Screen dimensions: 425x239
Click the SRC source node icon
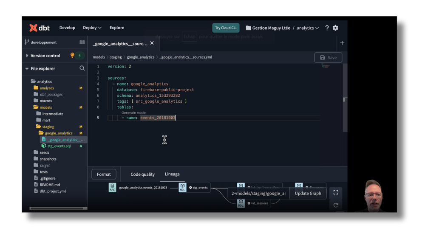(x=113, y=188)
